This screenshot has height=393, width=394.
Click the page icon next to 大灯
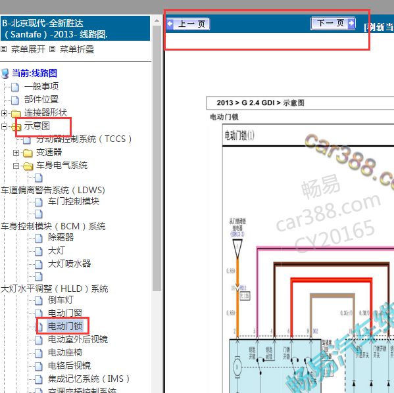(39, 251)
